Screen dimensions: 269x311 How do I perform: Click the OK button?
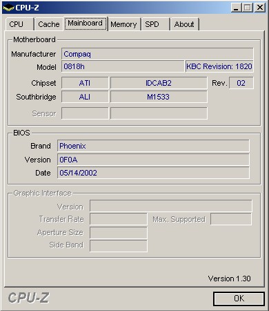pyautogui.click(x=239, y=299)
